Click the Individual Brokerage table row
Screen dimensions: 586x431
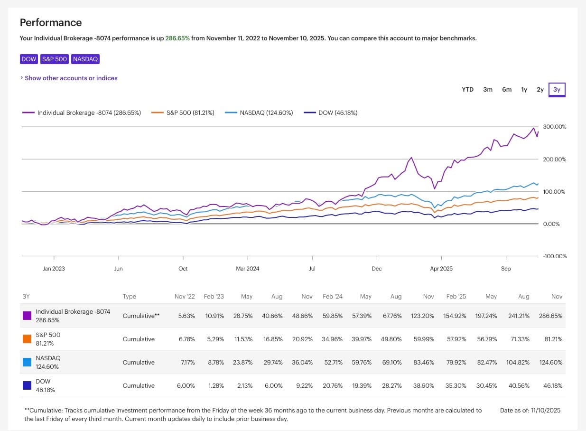[285, 315]
